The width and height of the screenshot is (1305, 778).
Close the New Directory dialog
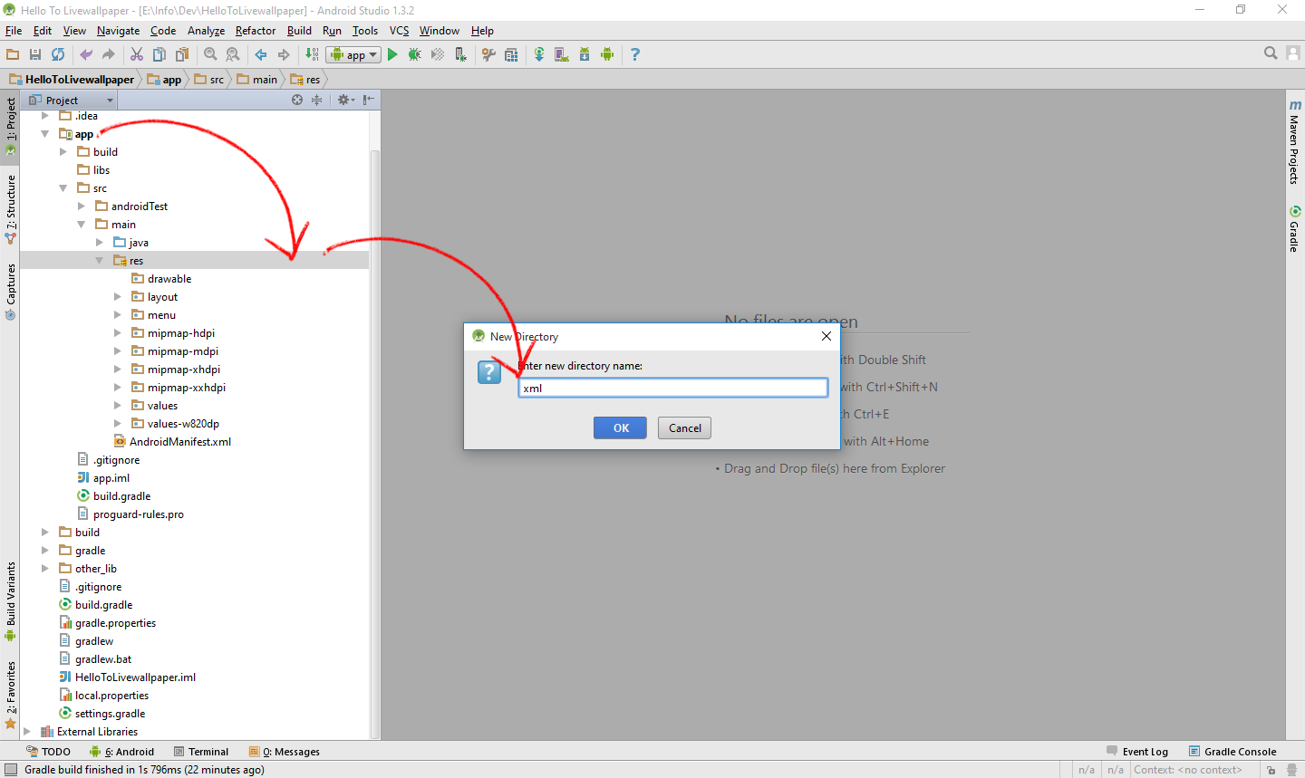[x=826, y=336]
